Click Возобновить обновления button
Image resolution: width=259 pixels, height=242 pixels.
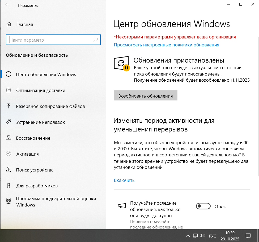pos(146,95)
